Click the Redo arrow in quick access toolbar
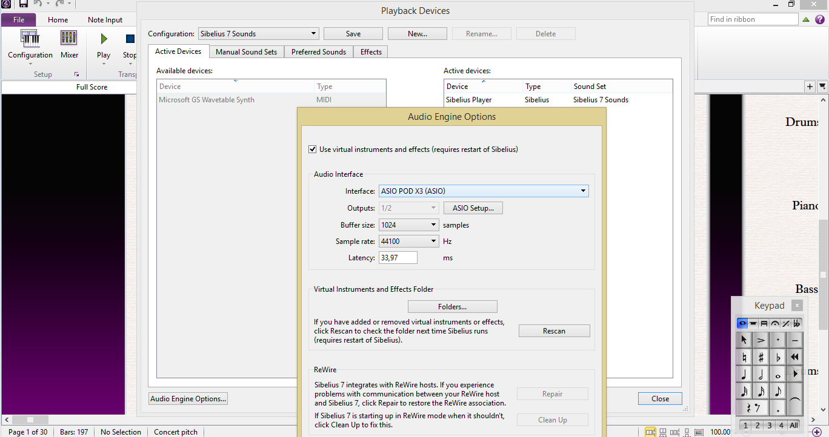This screenshot has width=829, height=437. [x=59, y=4]
